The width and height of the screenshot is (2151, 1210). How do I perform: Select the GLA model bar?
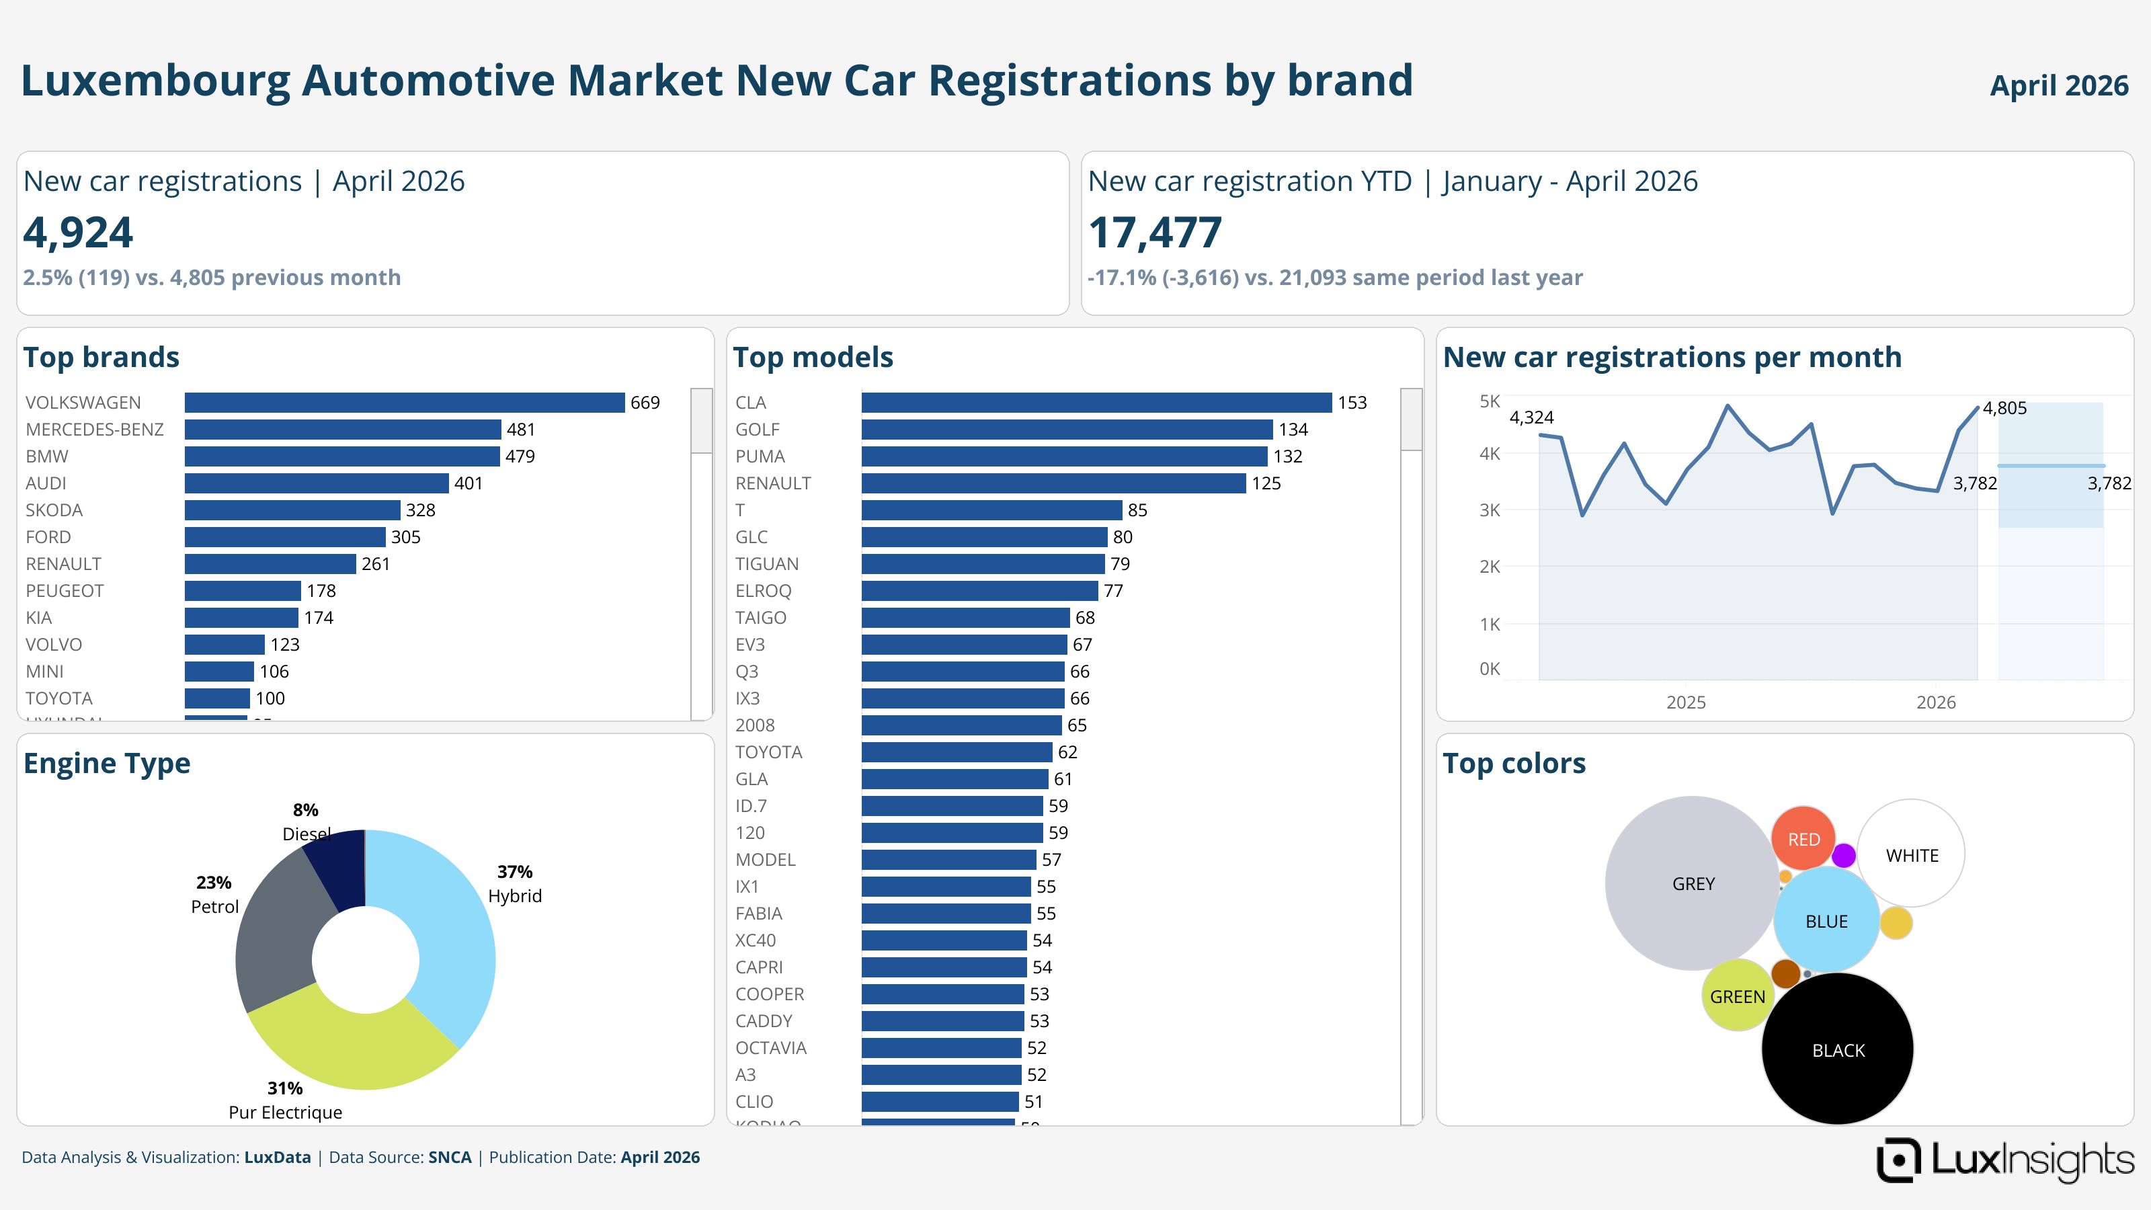(955, 779)
